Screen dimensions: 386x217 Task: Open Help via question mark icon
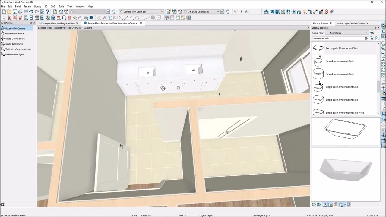[x=47, y=12]
